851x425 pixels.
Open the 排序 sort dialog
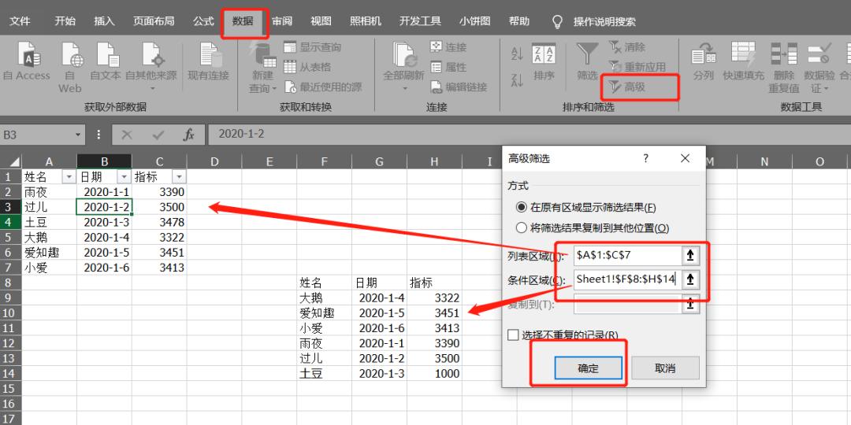544,62
